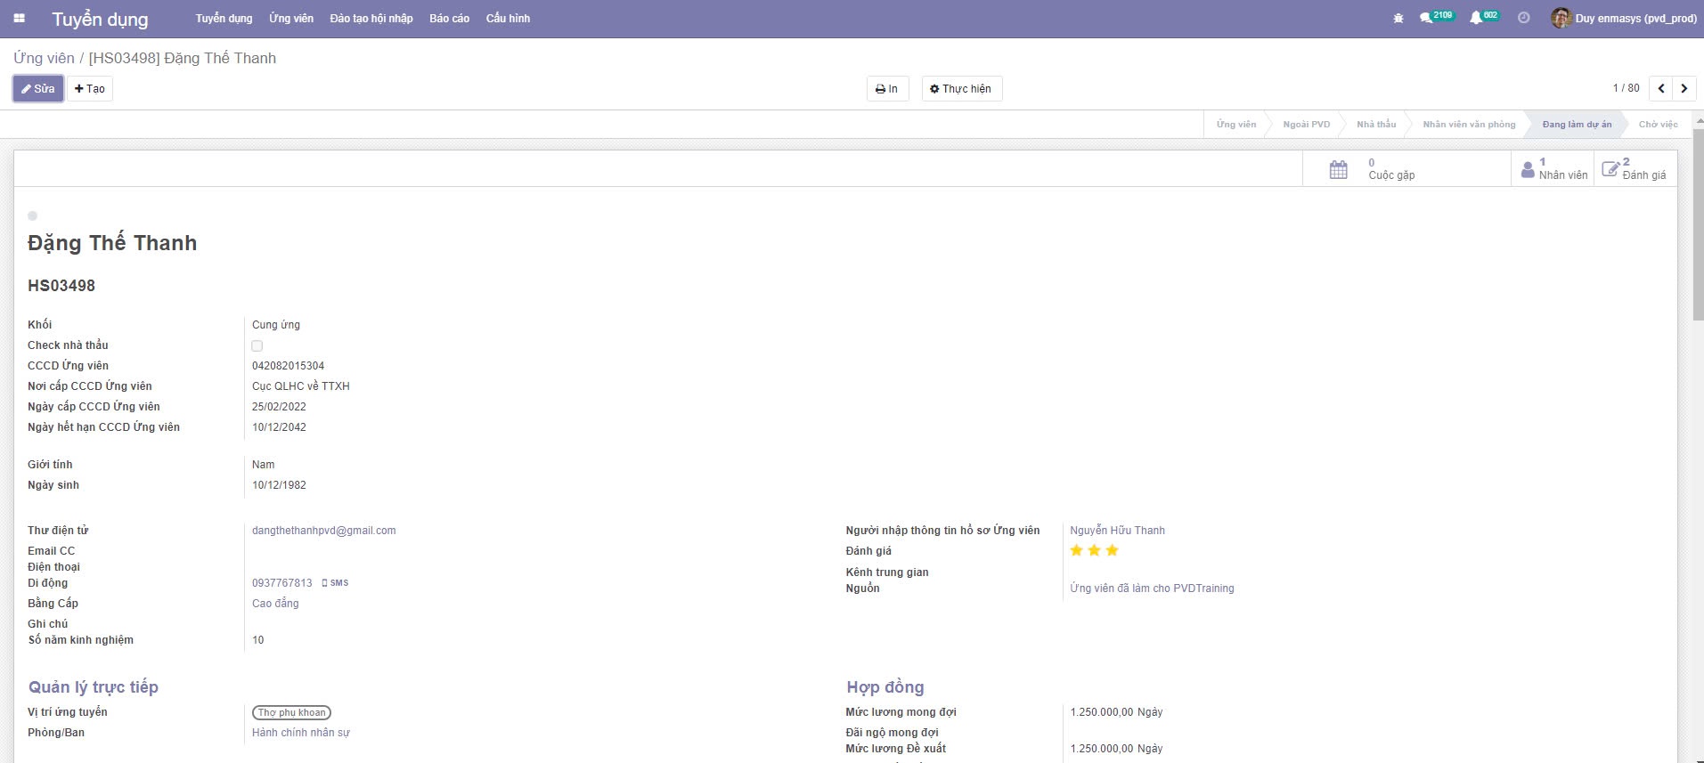Screen dimensions: 1704x763
Task: Open the Đánh giá stat button
Action: (1635, 169)
